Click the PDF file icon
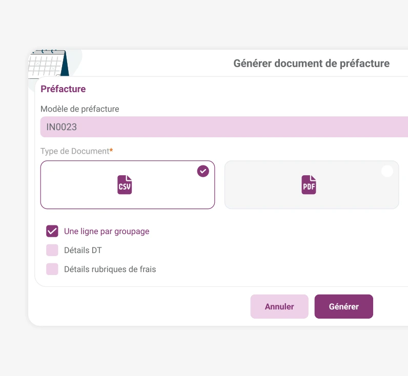Viewport: 408px width, 376px height. pyautogui.click(x=309, y=185)
